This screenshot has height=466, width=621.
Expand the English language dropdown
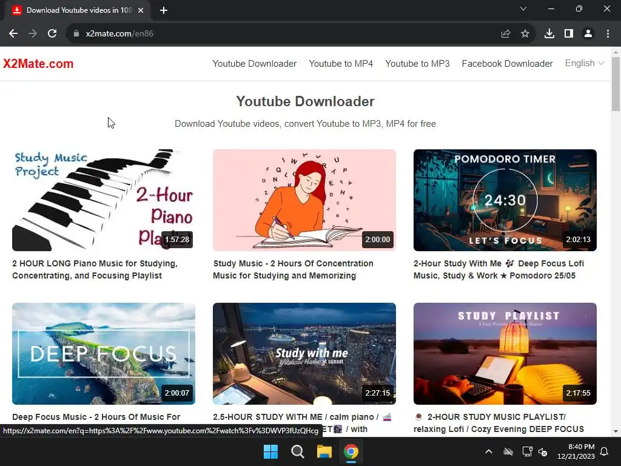[584, 63]
